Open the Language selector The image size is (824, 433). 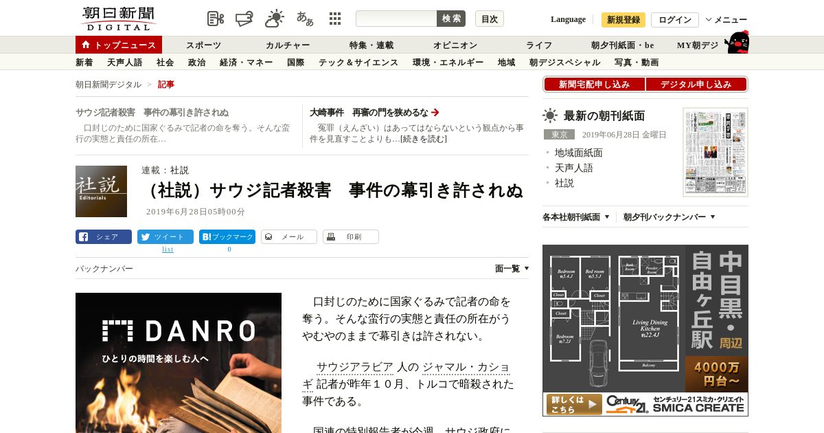[x=568, y=19]
